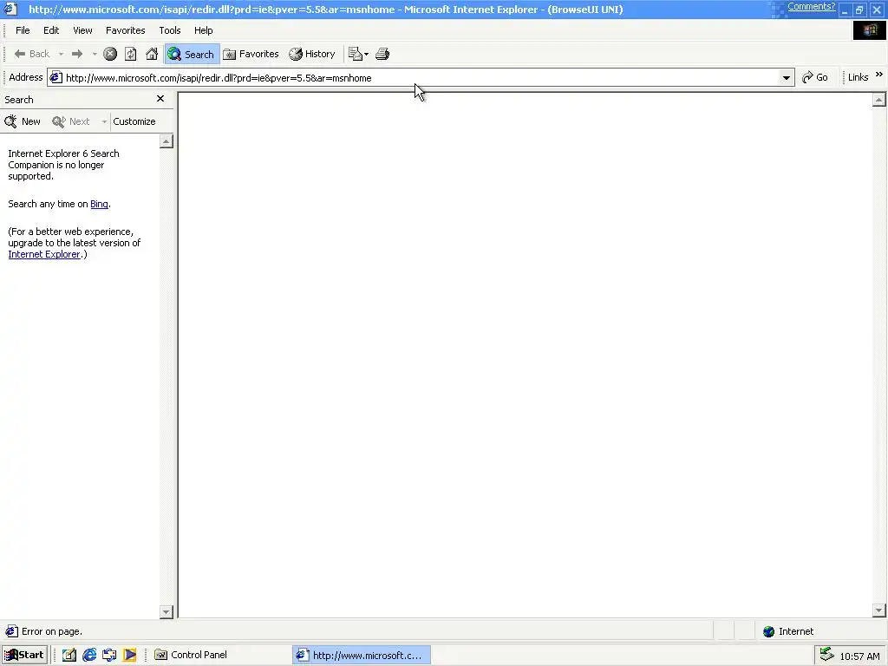Start a New search in pane
This screenshot has width=888, height=666.
coord(22,121)
